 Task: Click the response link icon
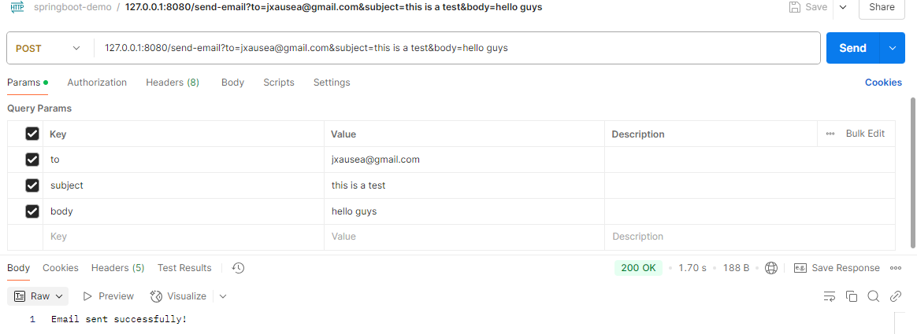896,296
